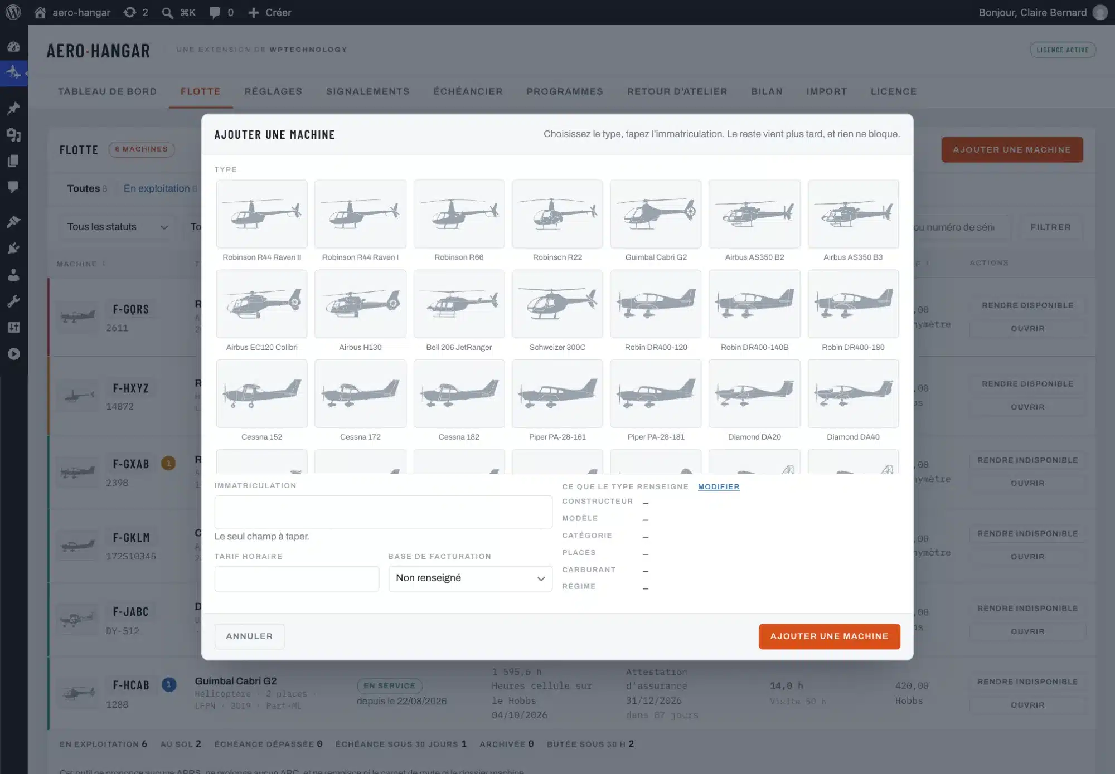
Task: Select the Piper PA-28-161 tile
Action: (557, 393)
